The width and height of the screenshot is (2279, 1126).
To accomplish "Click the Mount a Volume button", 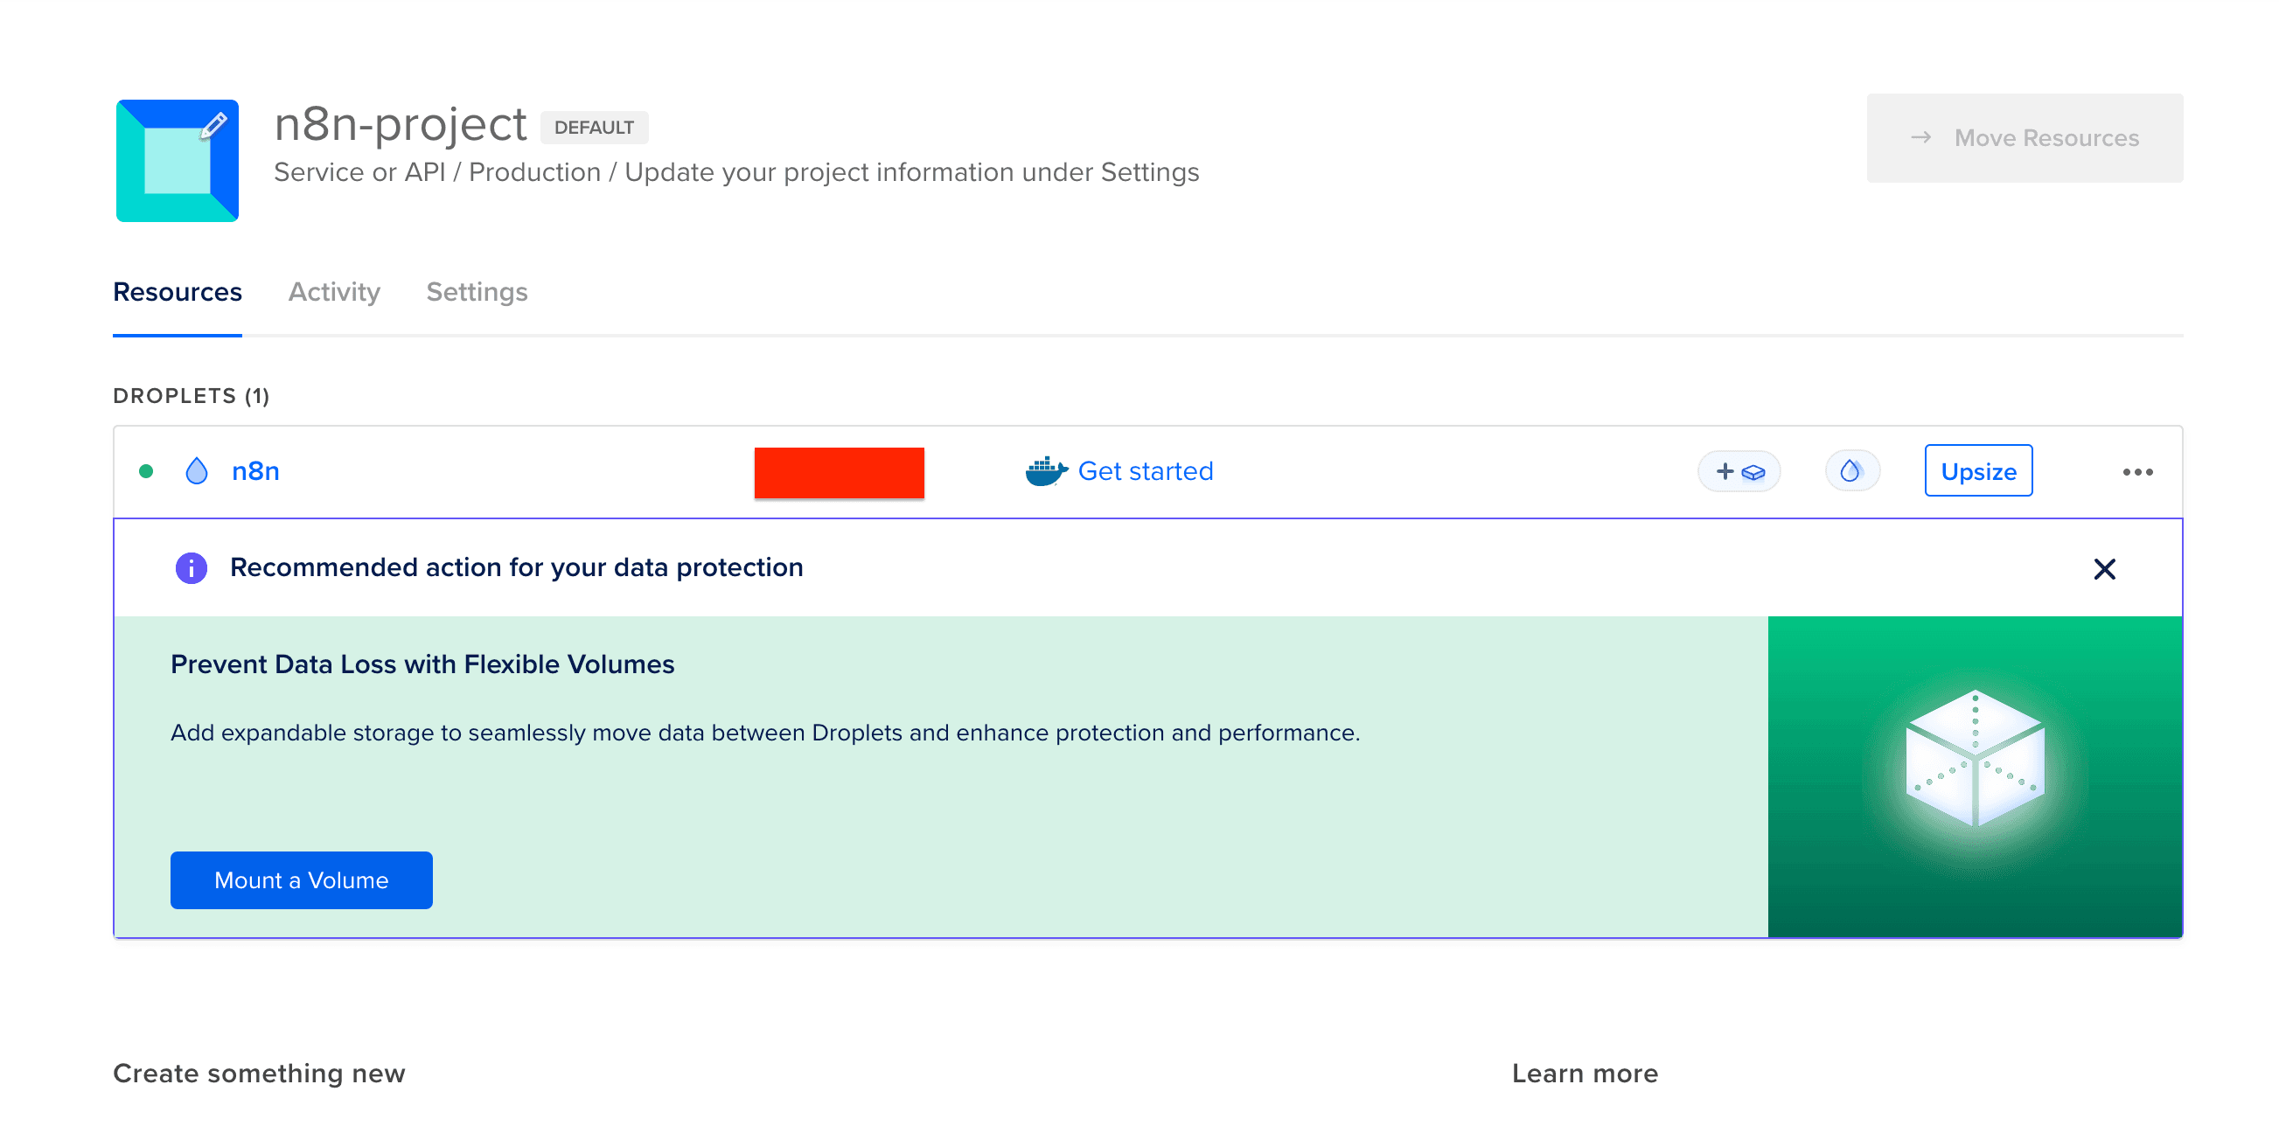I will 302,880.
